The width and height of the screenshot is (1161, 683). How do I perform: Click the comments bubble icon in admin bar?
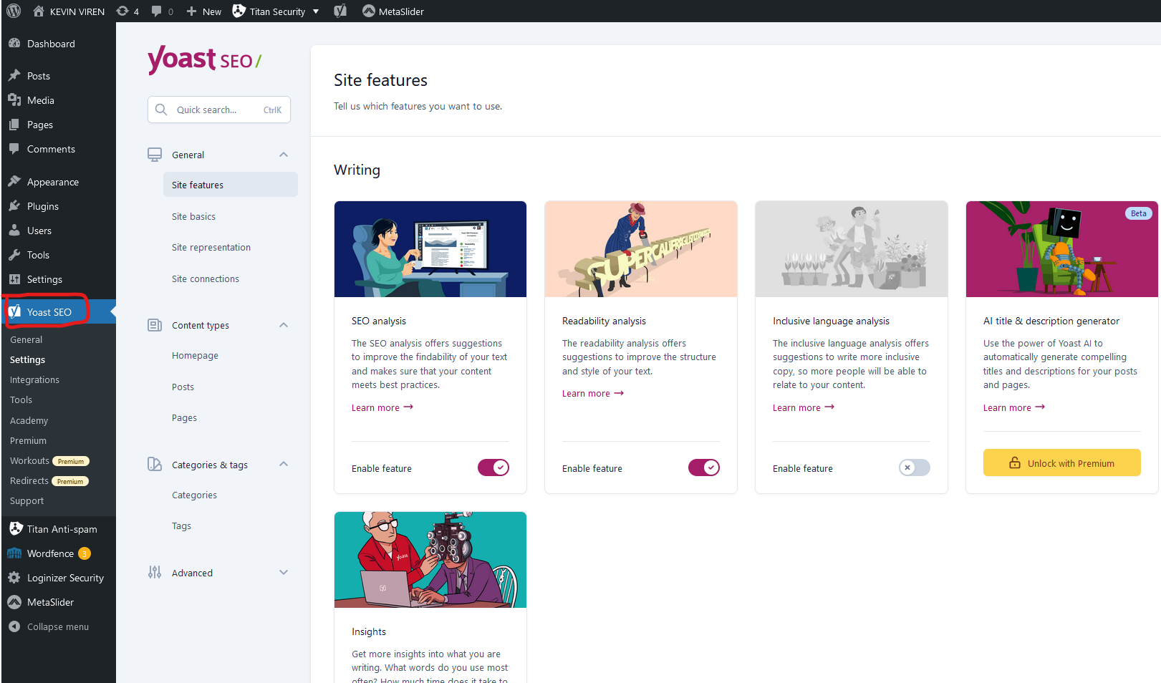click(162, 11)
